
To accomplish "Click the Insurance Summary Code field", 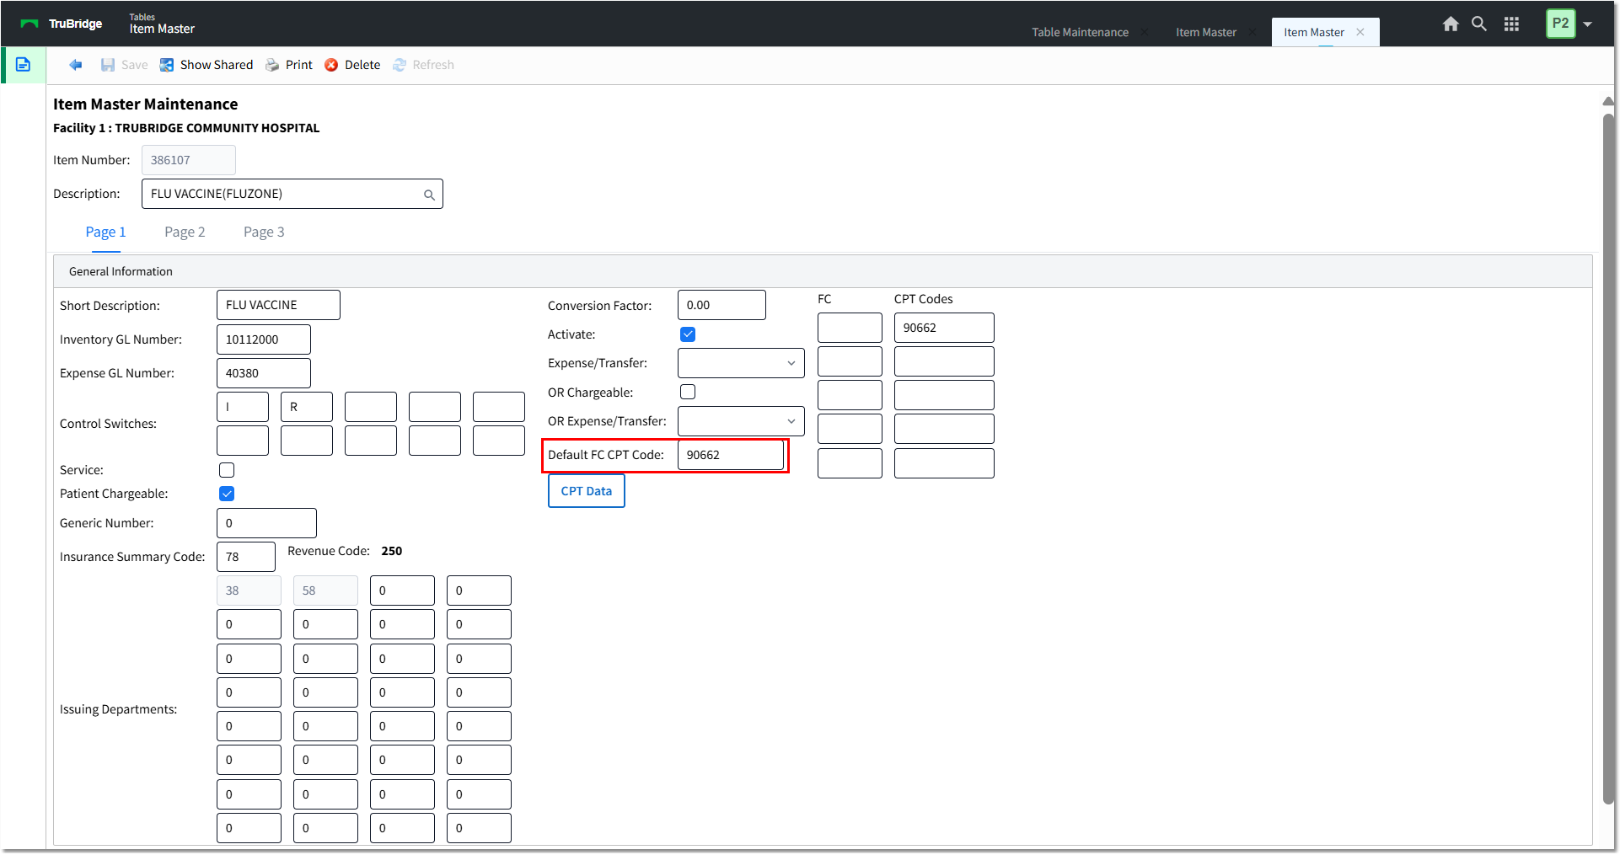I will pos(246,557).
